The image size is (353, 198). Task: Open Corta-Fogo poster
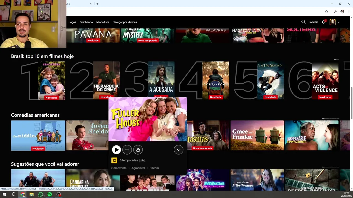point(216,81)
